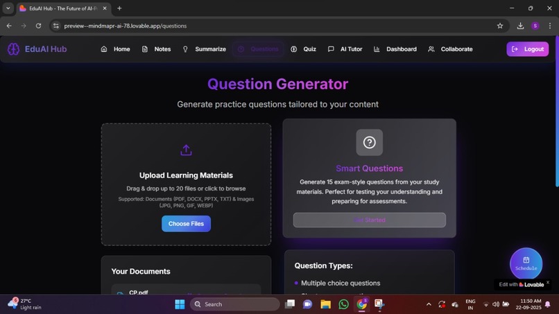Open the Collaborate page
This screenshot has width=559, height=314.
(x=450, y=49)
